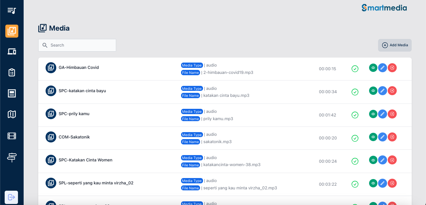Click the logout icon at sidebar bottom
Viewport: 426px width, 205px height.
[11, 197]
